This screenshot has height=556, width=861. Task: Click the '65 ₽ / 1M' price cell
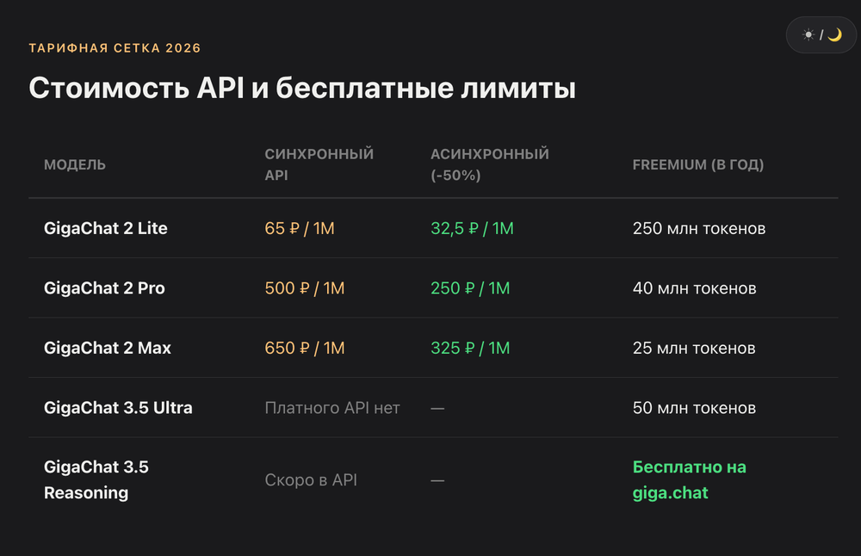[300, 228]
